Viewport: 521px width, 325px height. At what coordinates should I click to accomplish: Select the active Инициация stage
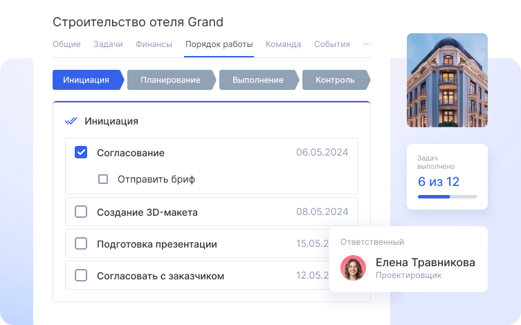pos(86,80)
